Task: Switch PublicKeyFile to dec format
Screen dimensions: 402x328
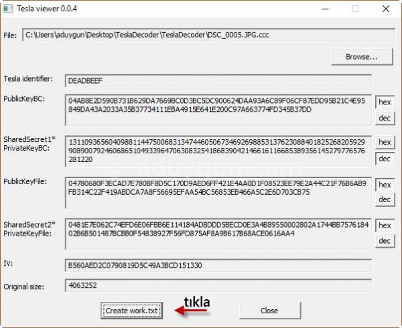Action: 385,199
